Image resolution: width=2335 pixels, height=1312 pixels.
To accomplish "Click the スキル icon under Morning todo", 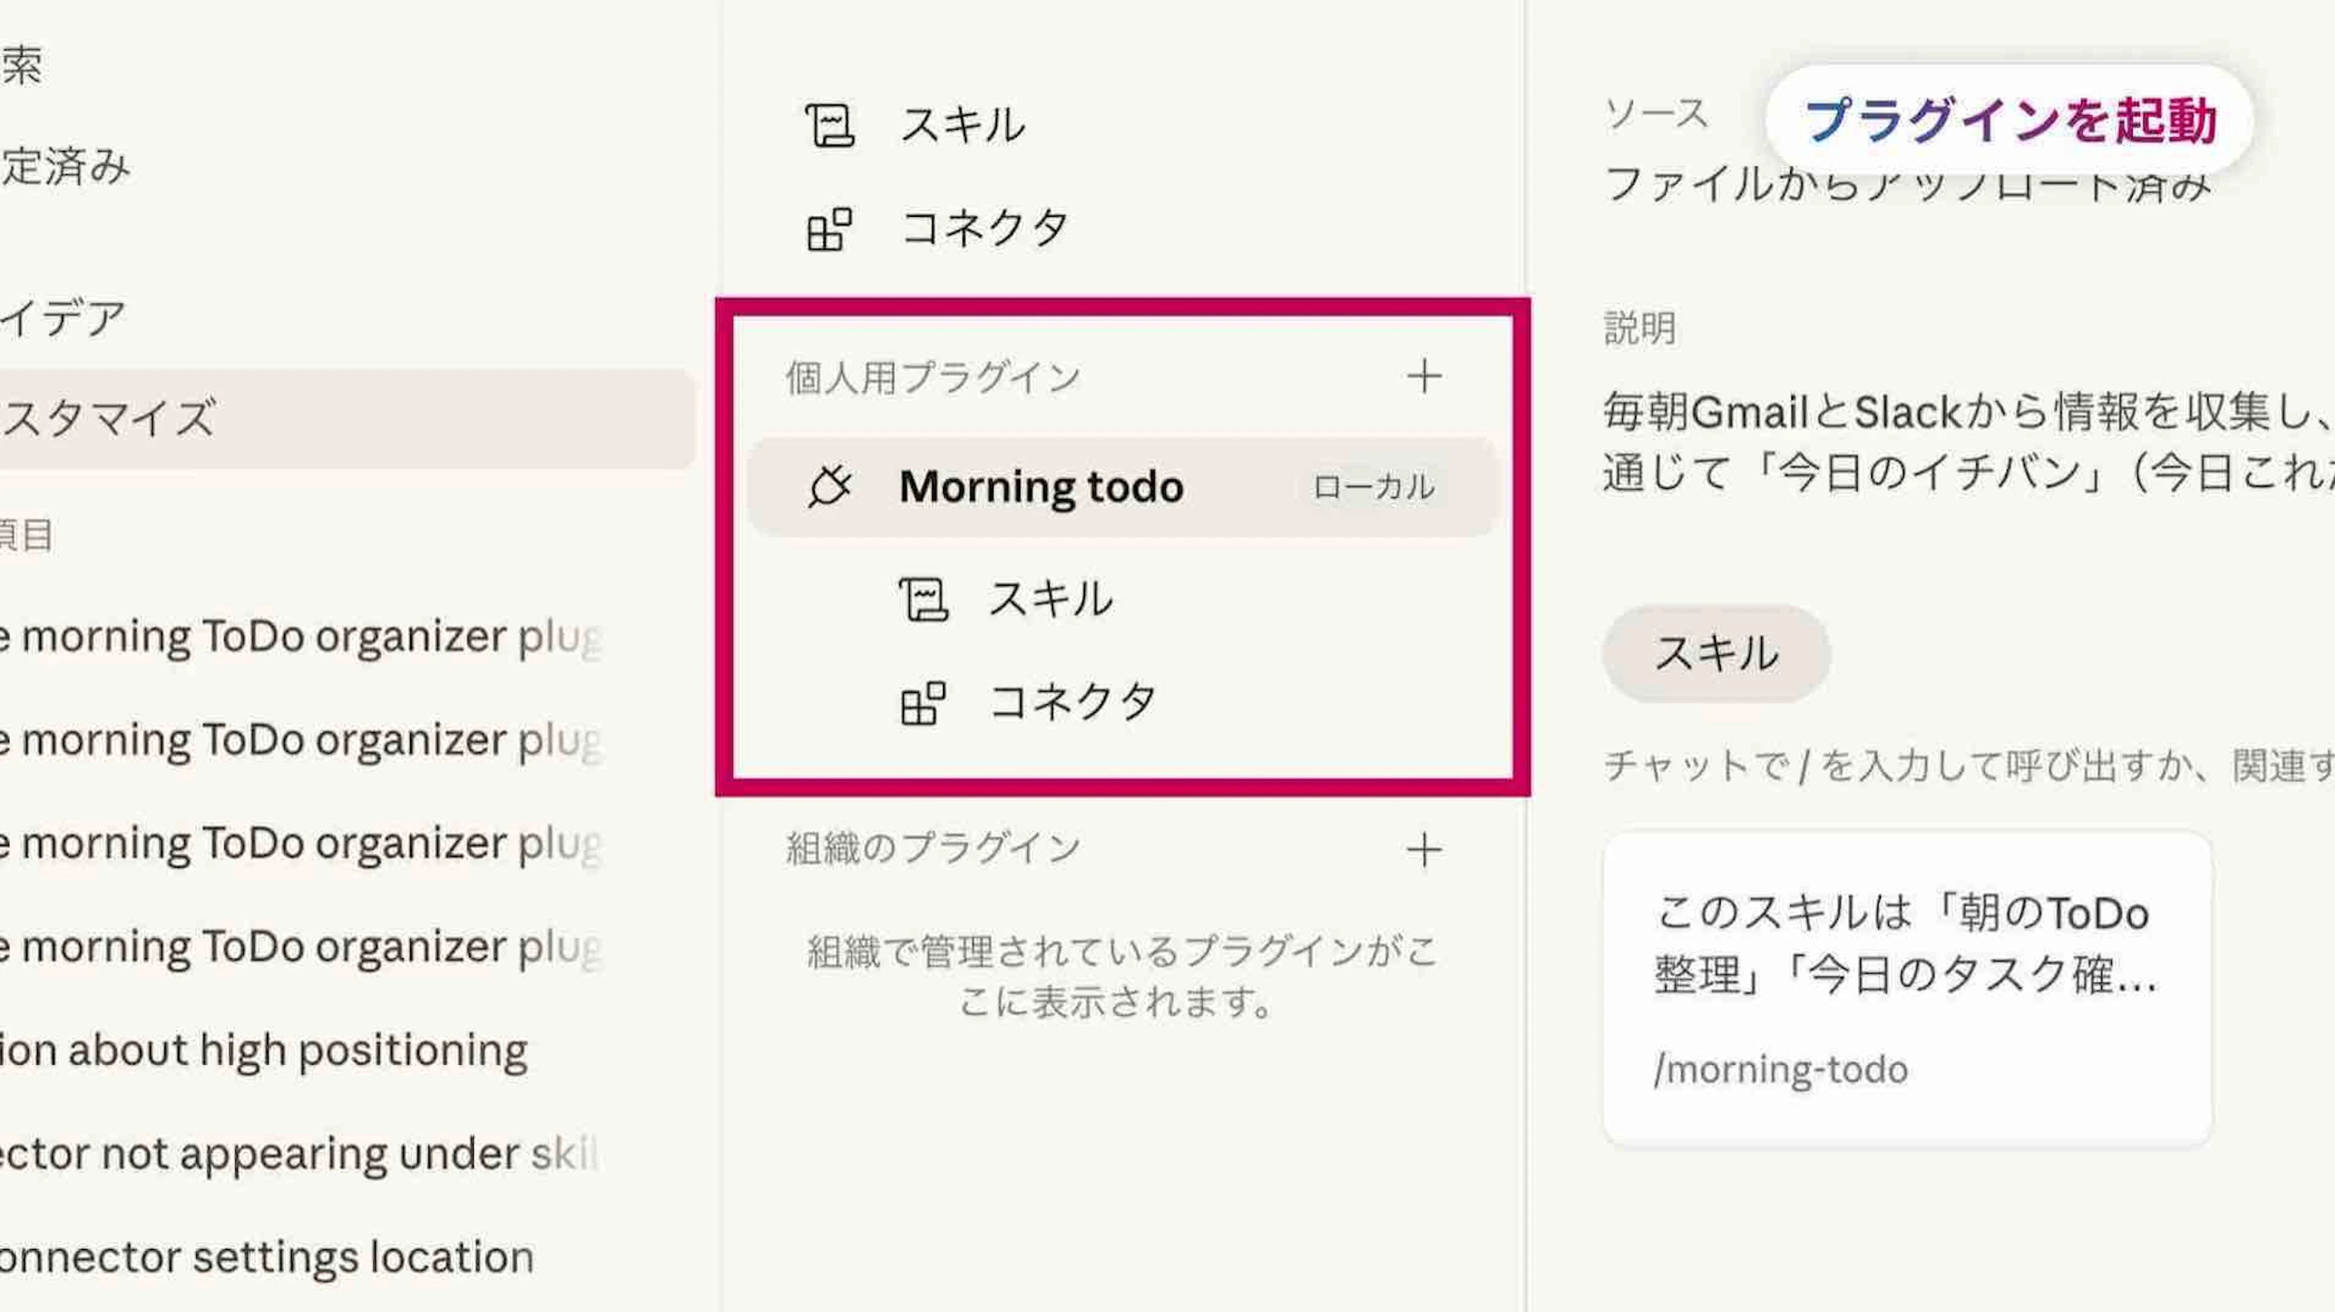I will click(x=923, y=599).
